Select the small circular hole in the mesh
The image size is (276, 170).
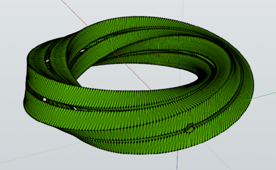[x=189, y=129]
